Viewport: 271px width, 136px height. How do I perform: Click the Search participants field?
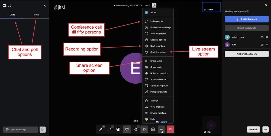[246, 28]
